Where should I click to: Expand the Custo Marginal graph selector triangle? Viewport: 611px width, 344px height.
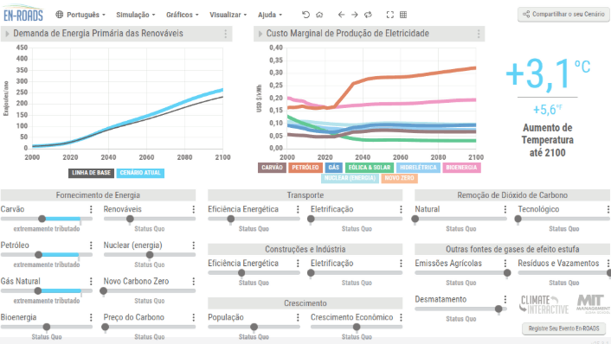pos(260,34)
